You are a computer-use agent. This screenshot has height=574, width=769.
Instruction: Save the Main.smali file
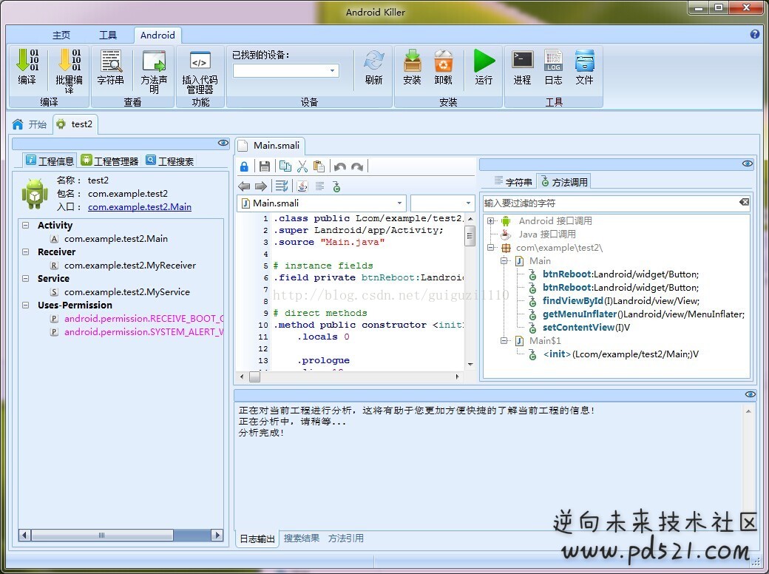265,167
